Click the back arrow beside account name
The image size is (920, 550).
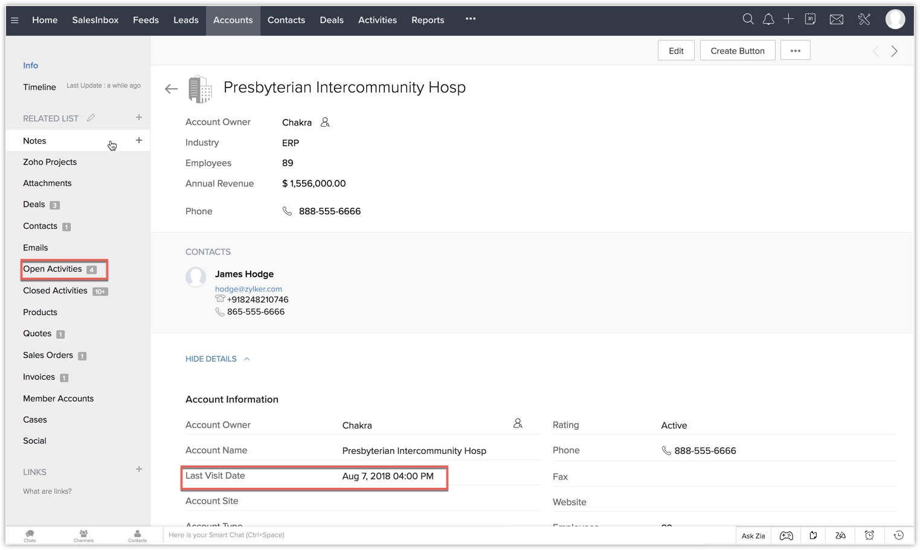point(172,89)
